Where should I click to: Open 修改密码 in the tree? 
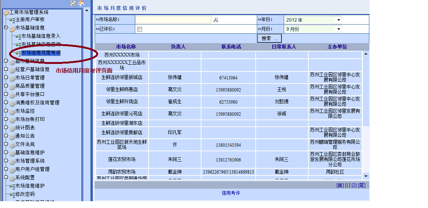click(x=25, y=194)
